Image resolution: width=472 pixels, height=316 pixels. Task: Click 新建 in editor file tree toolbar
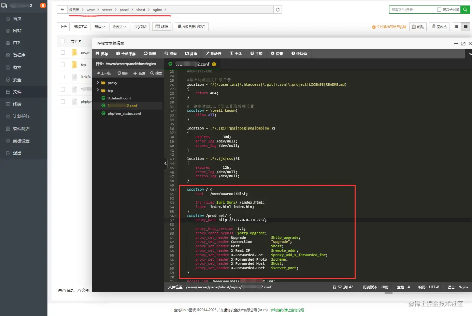[x=139, y=73]
